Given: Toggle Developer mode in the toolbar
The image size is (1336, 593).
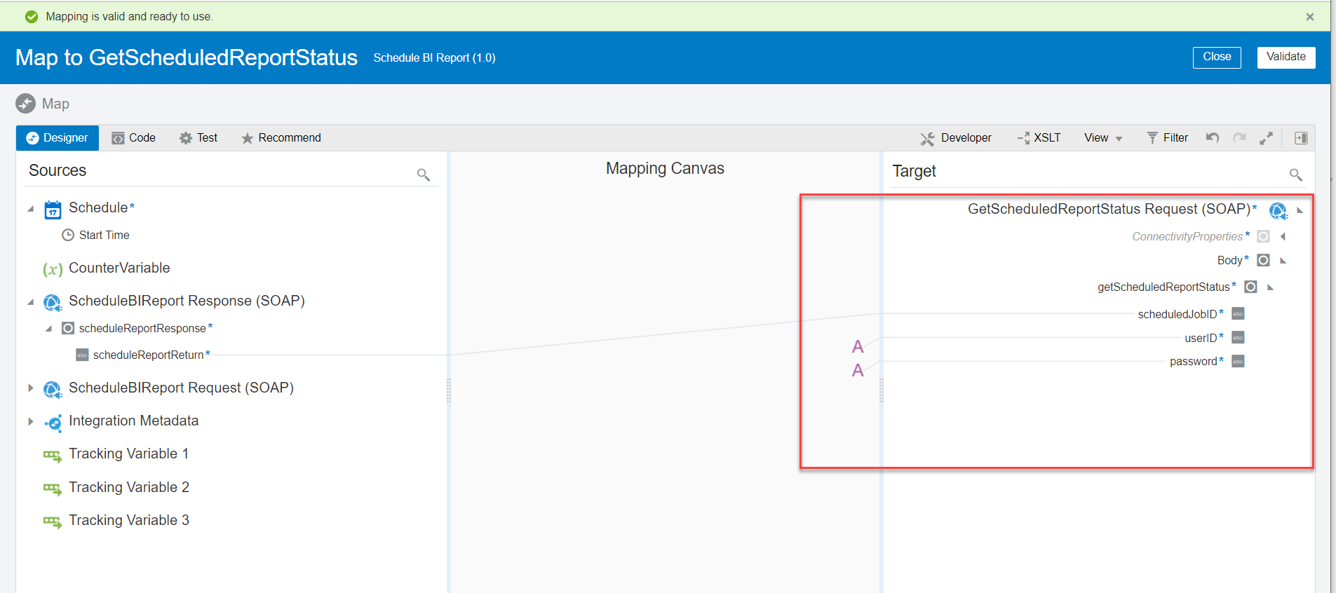Looking at the screenshot, I should point(956,138).
